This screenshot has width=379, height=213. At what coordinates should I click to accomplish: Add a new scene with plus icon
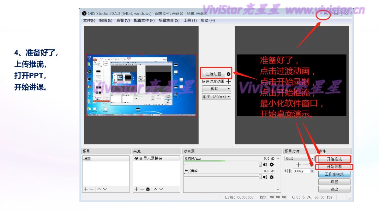click(x=86, y=189)
